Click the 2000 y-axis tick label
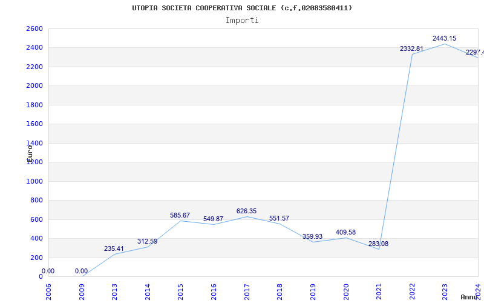This screenshot has width=484, height=303. (34, 86)
